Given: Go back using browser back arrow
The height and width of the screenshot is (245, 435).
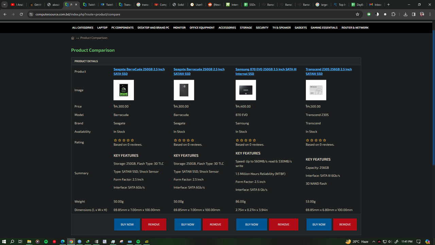Looking at the screenshot, I should (5, 14).
